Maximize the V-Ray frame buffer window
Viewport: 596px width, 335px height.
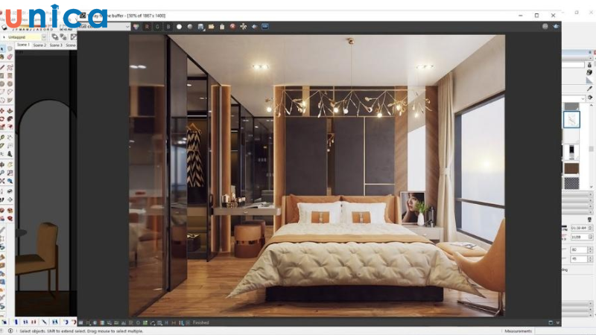pyautogui.click(x=536, y=16)
